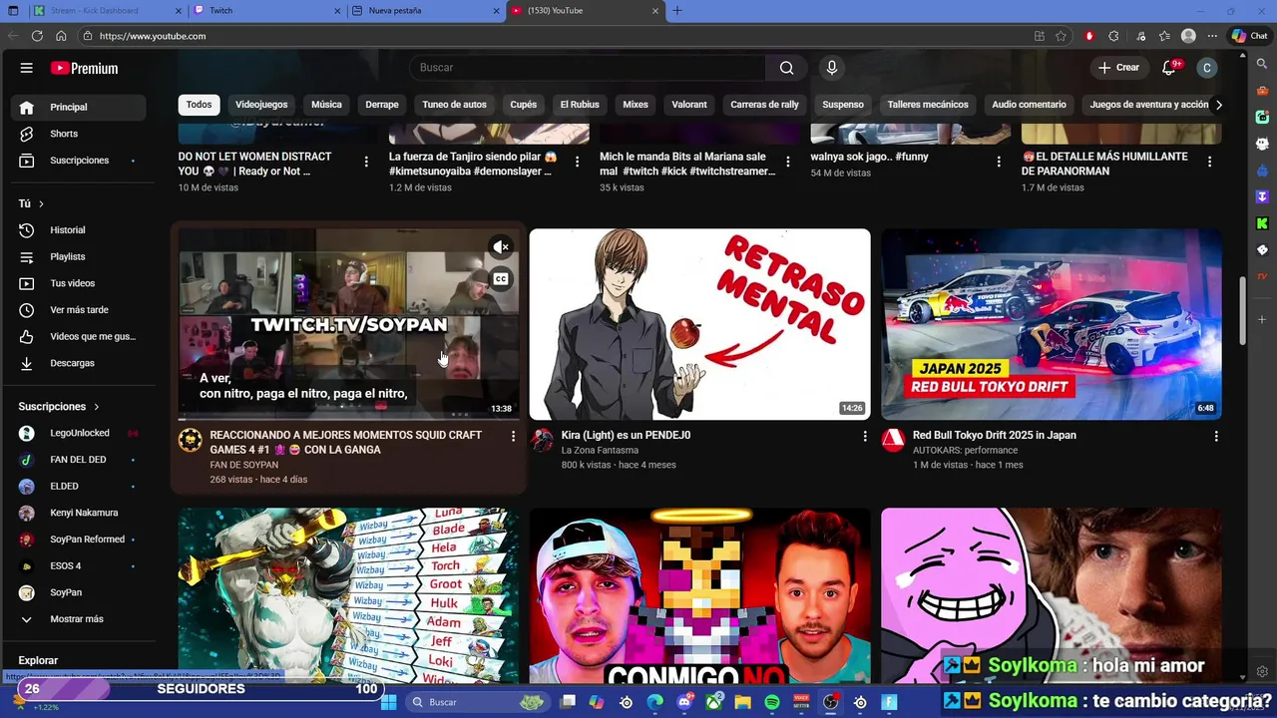1277x718 pixels.
Task: Click the YouTube Buscar search field
Action: (x=589, y=68)
